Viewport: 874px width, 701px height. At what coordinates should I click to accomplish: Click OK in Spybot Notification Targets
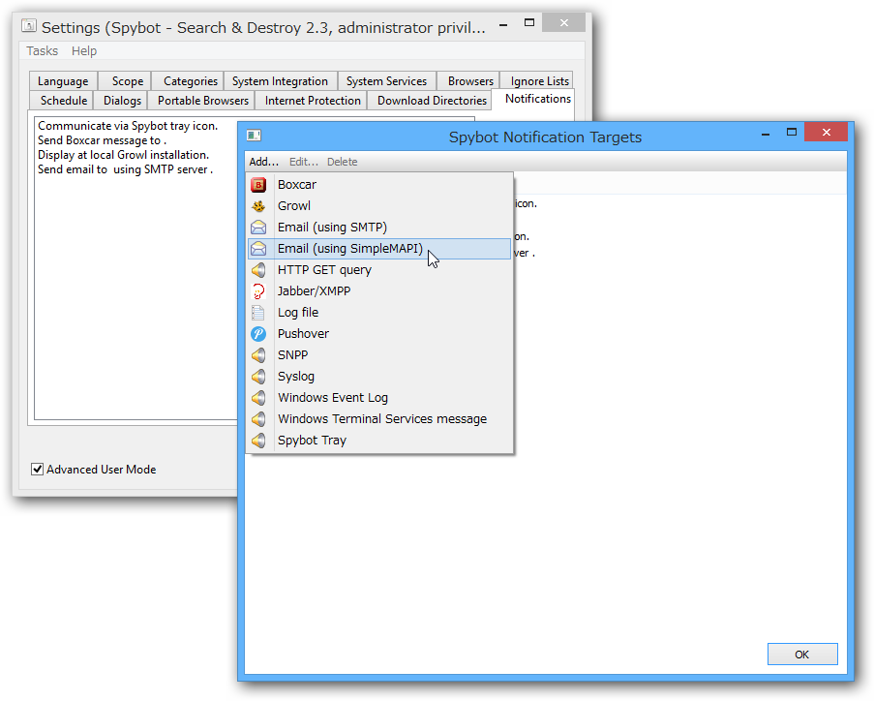click(802, 655)
